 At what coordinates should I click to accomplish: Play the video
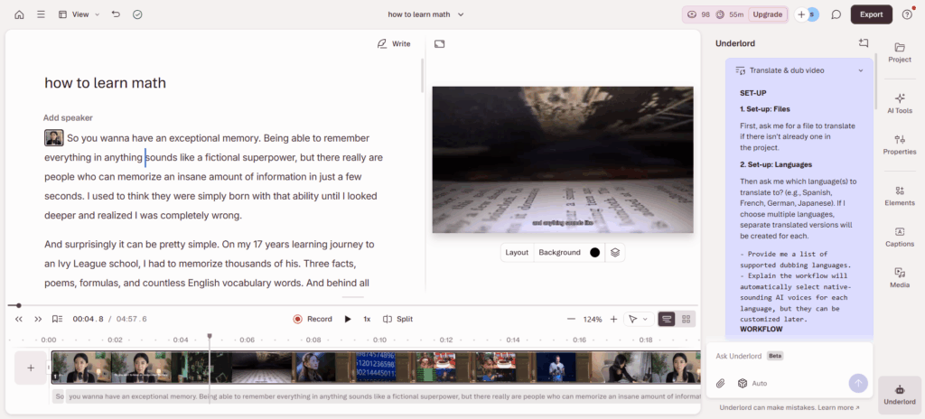tap(348, 320)
